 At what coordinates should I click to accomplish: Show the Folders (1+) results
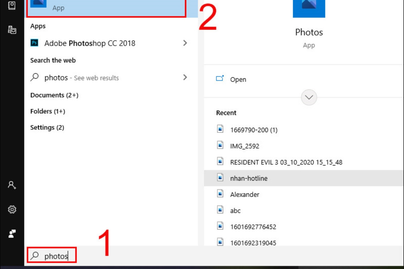[48, 111]
